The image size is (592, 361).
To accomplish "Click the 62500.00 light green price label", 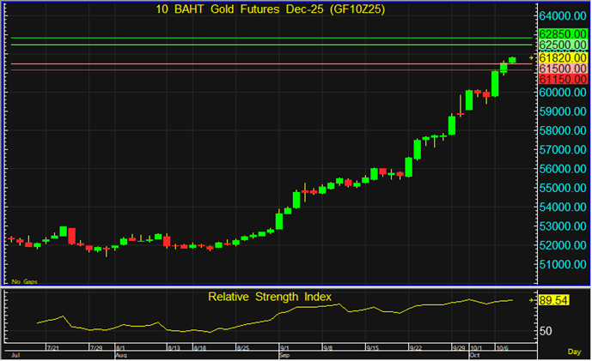I will point(562,45).
